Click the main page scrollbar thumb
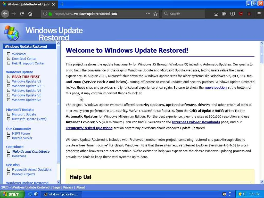The width and height of the screenshot is (264, 198). click(262, 54)
